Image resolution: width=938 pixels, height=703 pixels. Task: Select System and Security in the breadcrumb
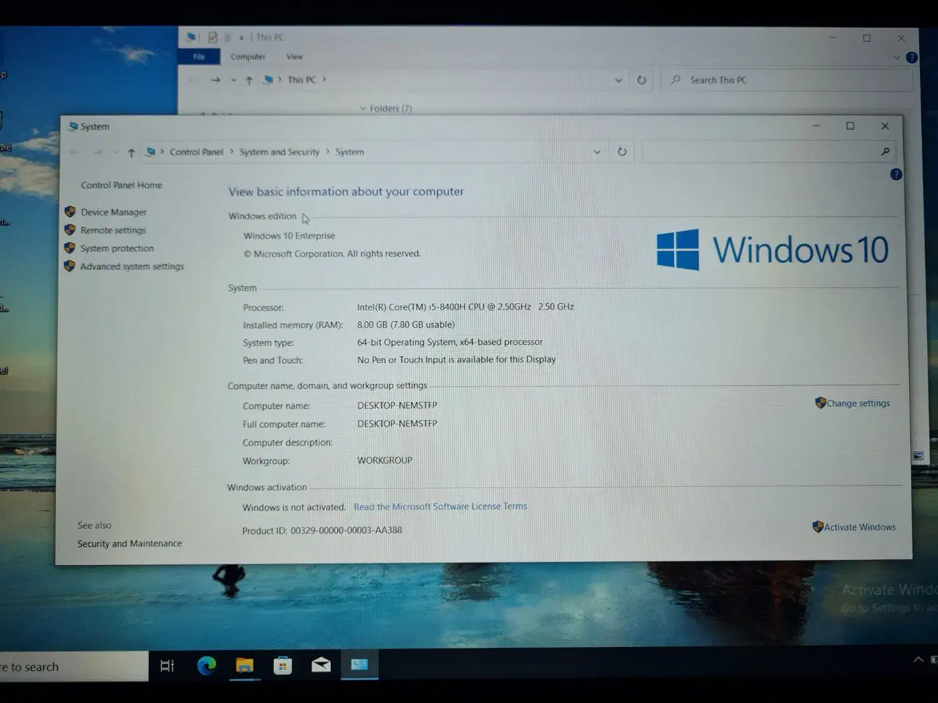279,152
